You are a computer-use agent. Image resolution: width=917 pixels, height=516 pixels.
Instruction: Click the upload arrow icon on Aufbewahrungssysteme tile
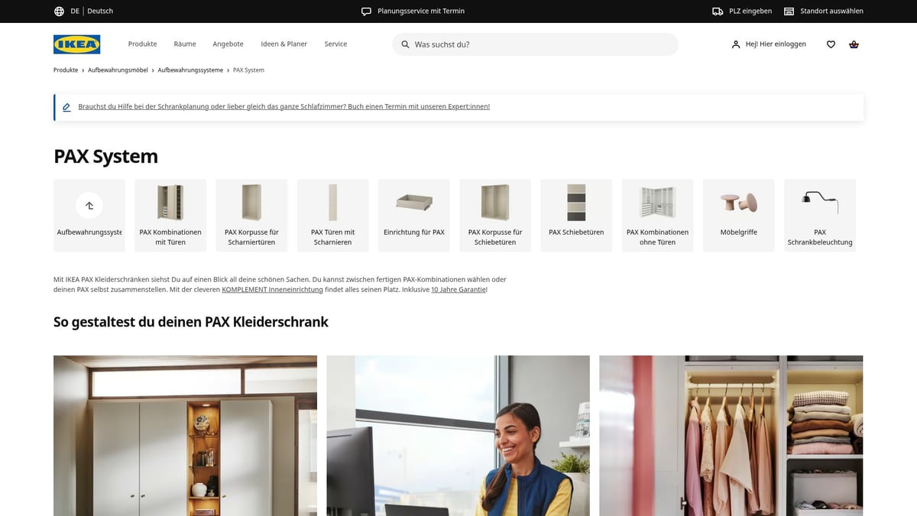click(x=89, y=205)
